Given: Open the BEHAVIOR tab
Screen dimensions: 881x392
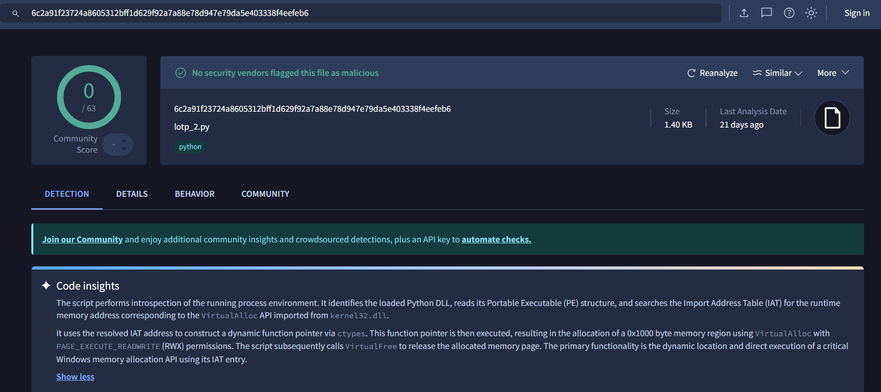Looking at the screenshot, I should pyautogui.click(x=194, y=194).
